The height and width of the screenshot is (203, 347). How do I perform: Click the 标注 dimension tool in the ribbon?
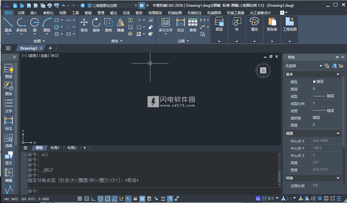tap(181, 25)
